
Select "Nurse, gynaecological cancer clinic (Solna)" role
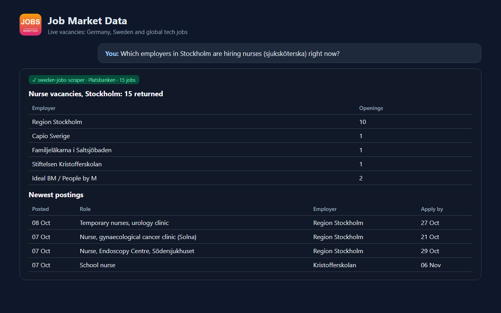pos(138,237)
